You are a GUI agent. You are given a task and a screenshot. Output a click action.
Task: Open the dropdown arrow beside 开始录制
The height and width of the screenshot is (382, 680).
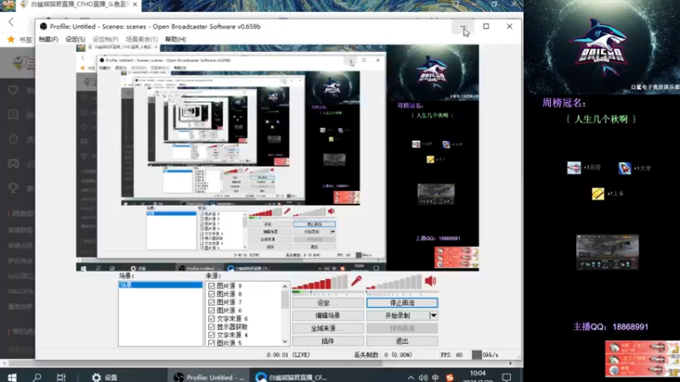pyautogui.click(x=433, y=315)
